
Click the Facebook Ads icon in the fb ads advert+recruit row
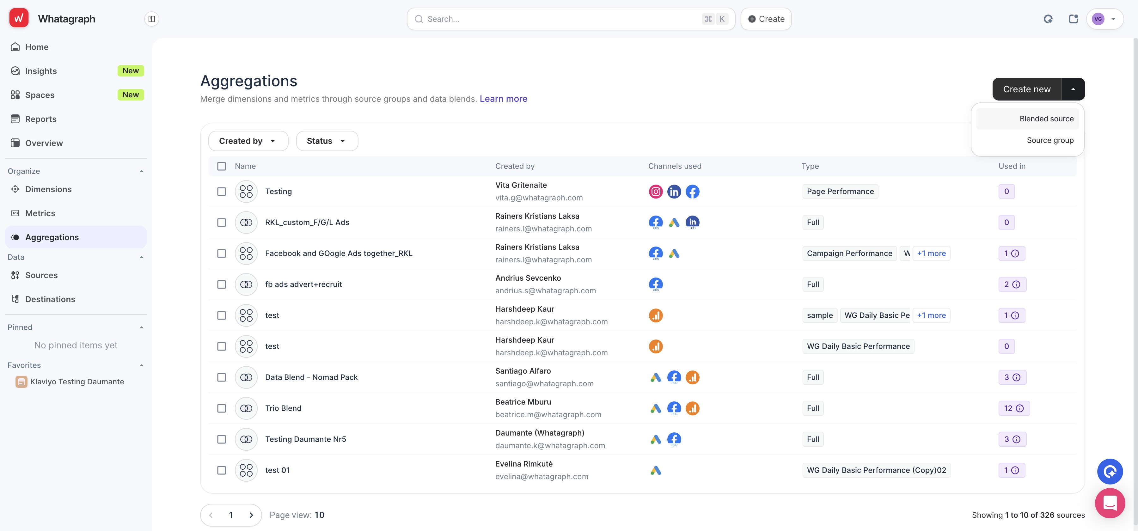pyautogui.click(x=656, y=284)
